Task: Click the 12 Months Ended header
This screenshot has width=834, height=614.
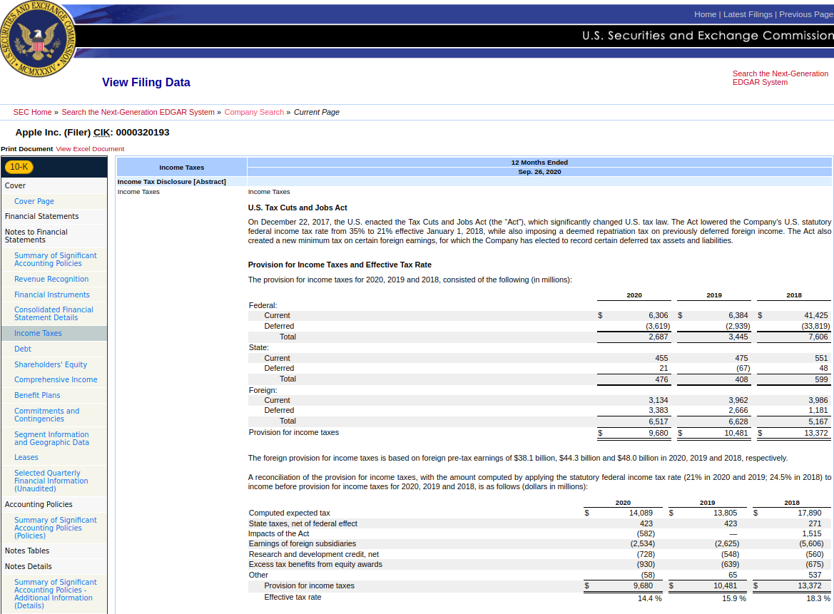Action: click(x=539, y=163)
